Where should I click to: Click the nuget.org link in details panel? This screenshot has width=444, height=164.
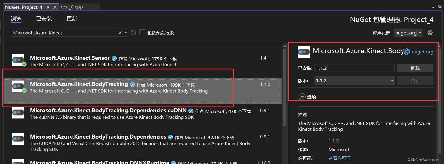[x=422, y=52]
